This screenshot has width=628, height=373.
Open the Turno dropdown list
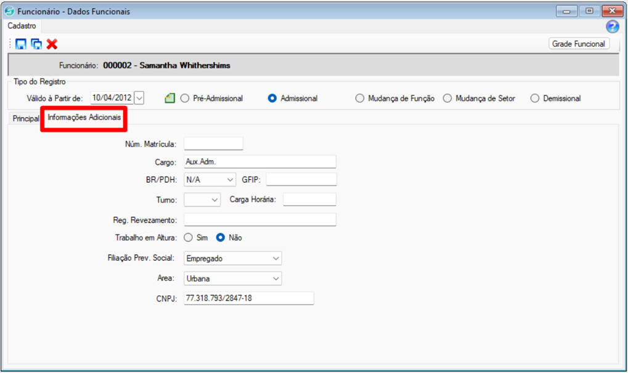[x=214, y=199]
